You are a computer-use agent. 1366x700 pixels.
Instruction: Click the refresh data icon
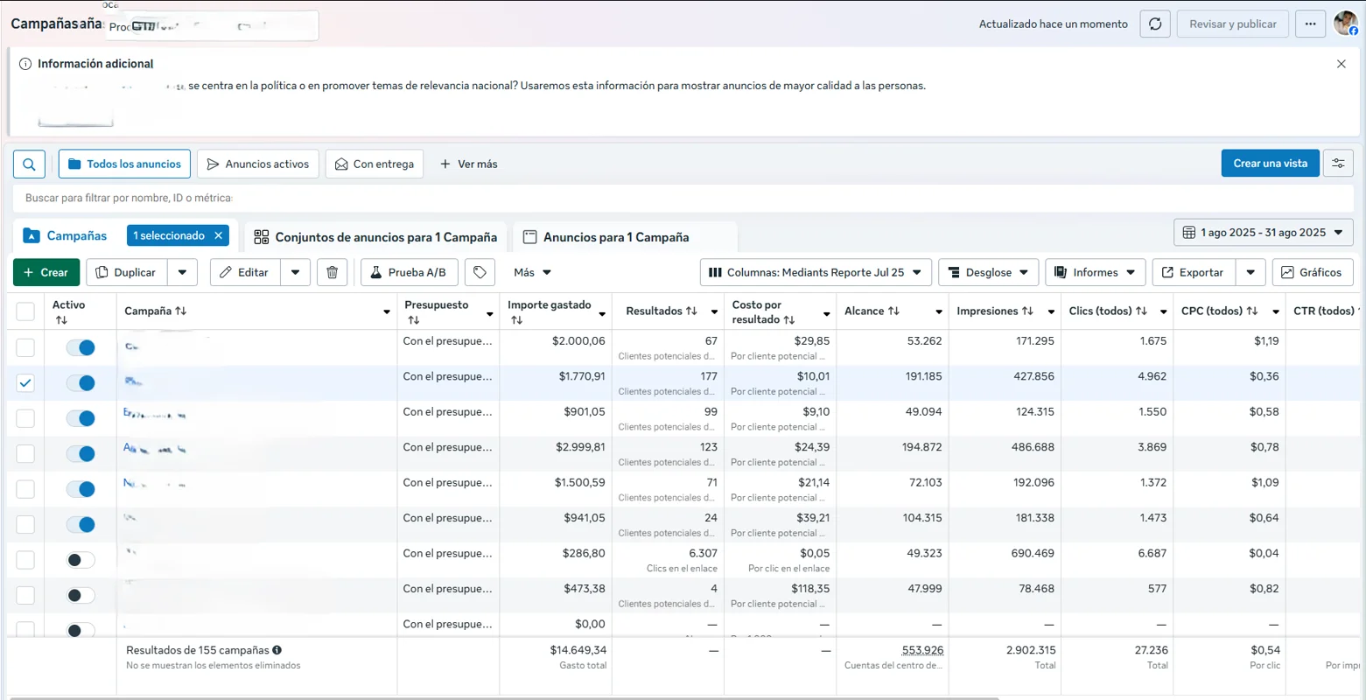[x=1155, y=24]
